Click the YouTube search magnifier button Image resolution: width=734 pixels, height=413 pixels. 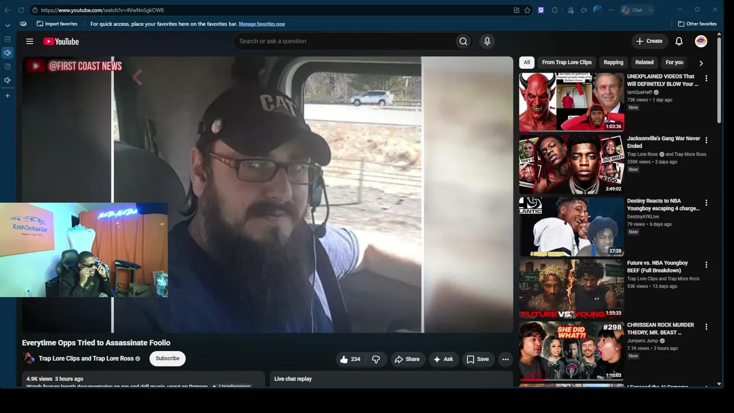click(x=463, y=41)
